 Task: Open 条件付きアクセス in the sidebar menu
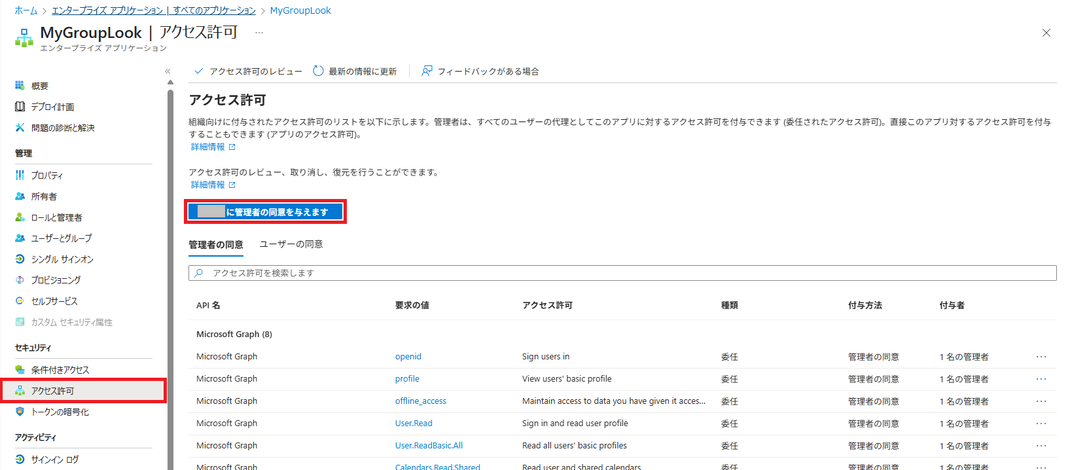coord(60,370)
